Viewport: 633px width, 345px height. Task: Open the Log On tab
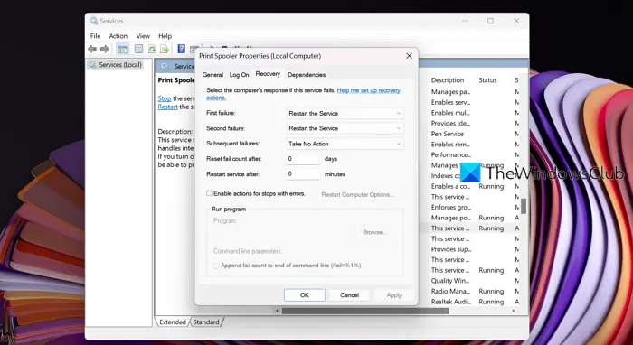pyautogui.click(x=239, y=75)
